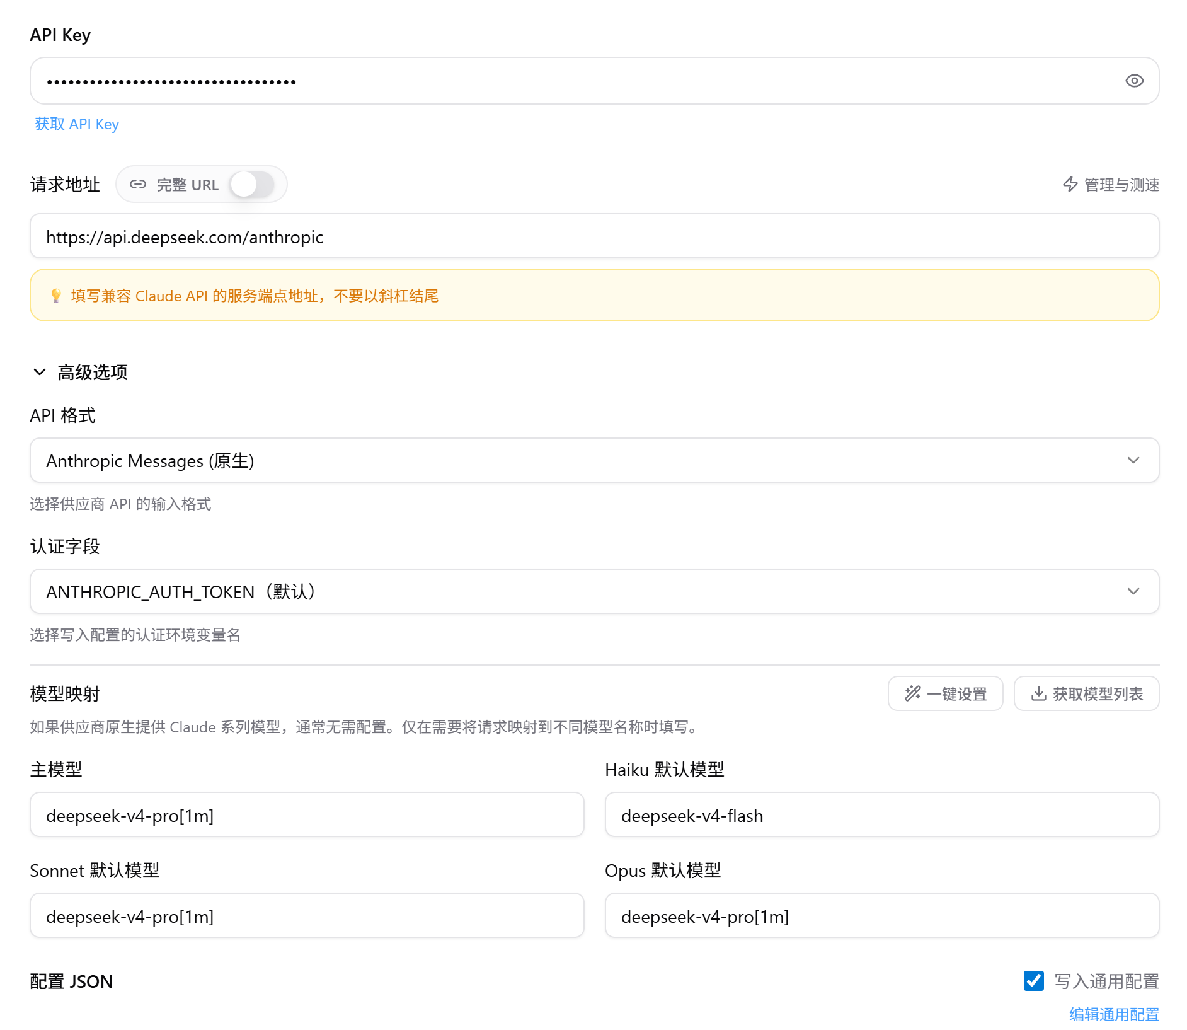Toggle the 完整 URL switch
Viewport: 1187px width, 1030px height.
pos(252,185)
